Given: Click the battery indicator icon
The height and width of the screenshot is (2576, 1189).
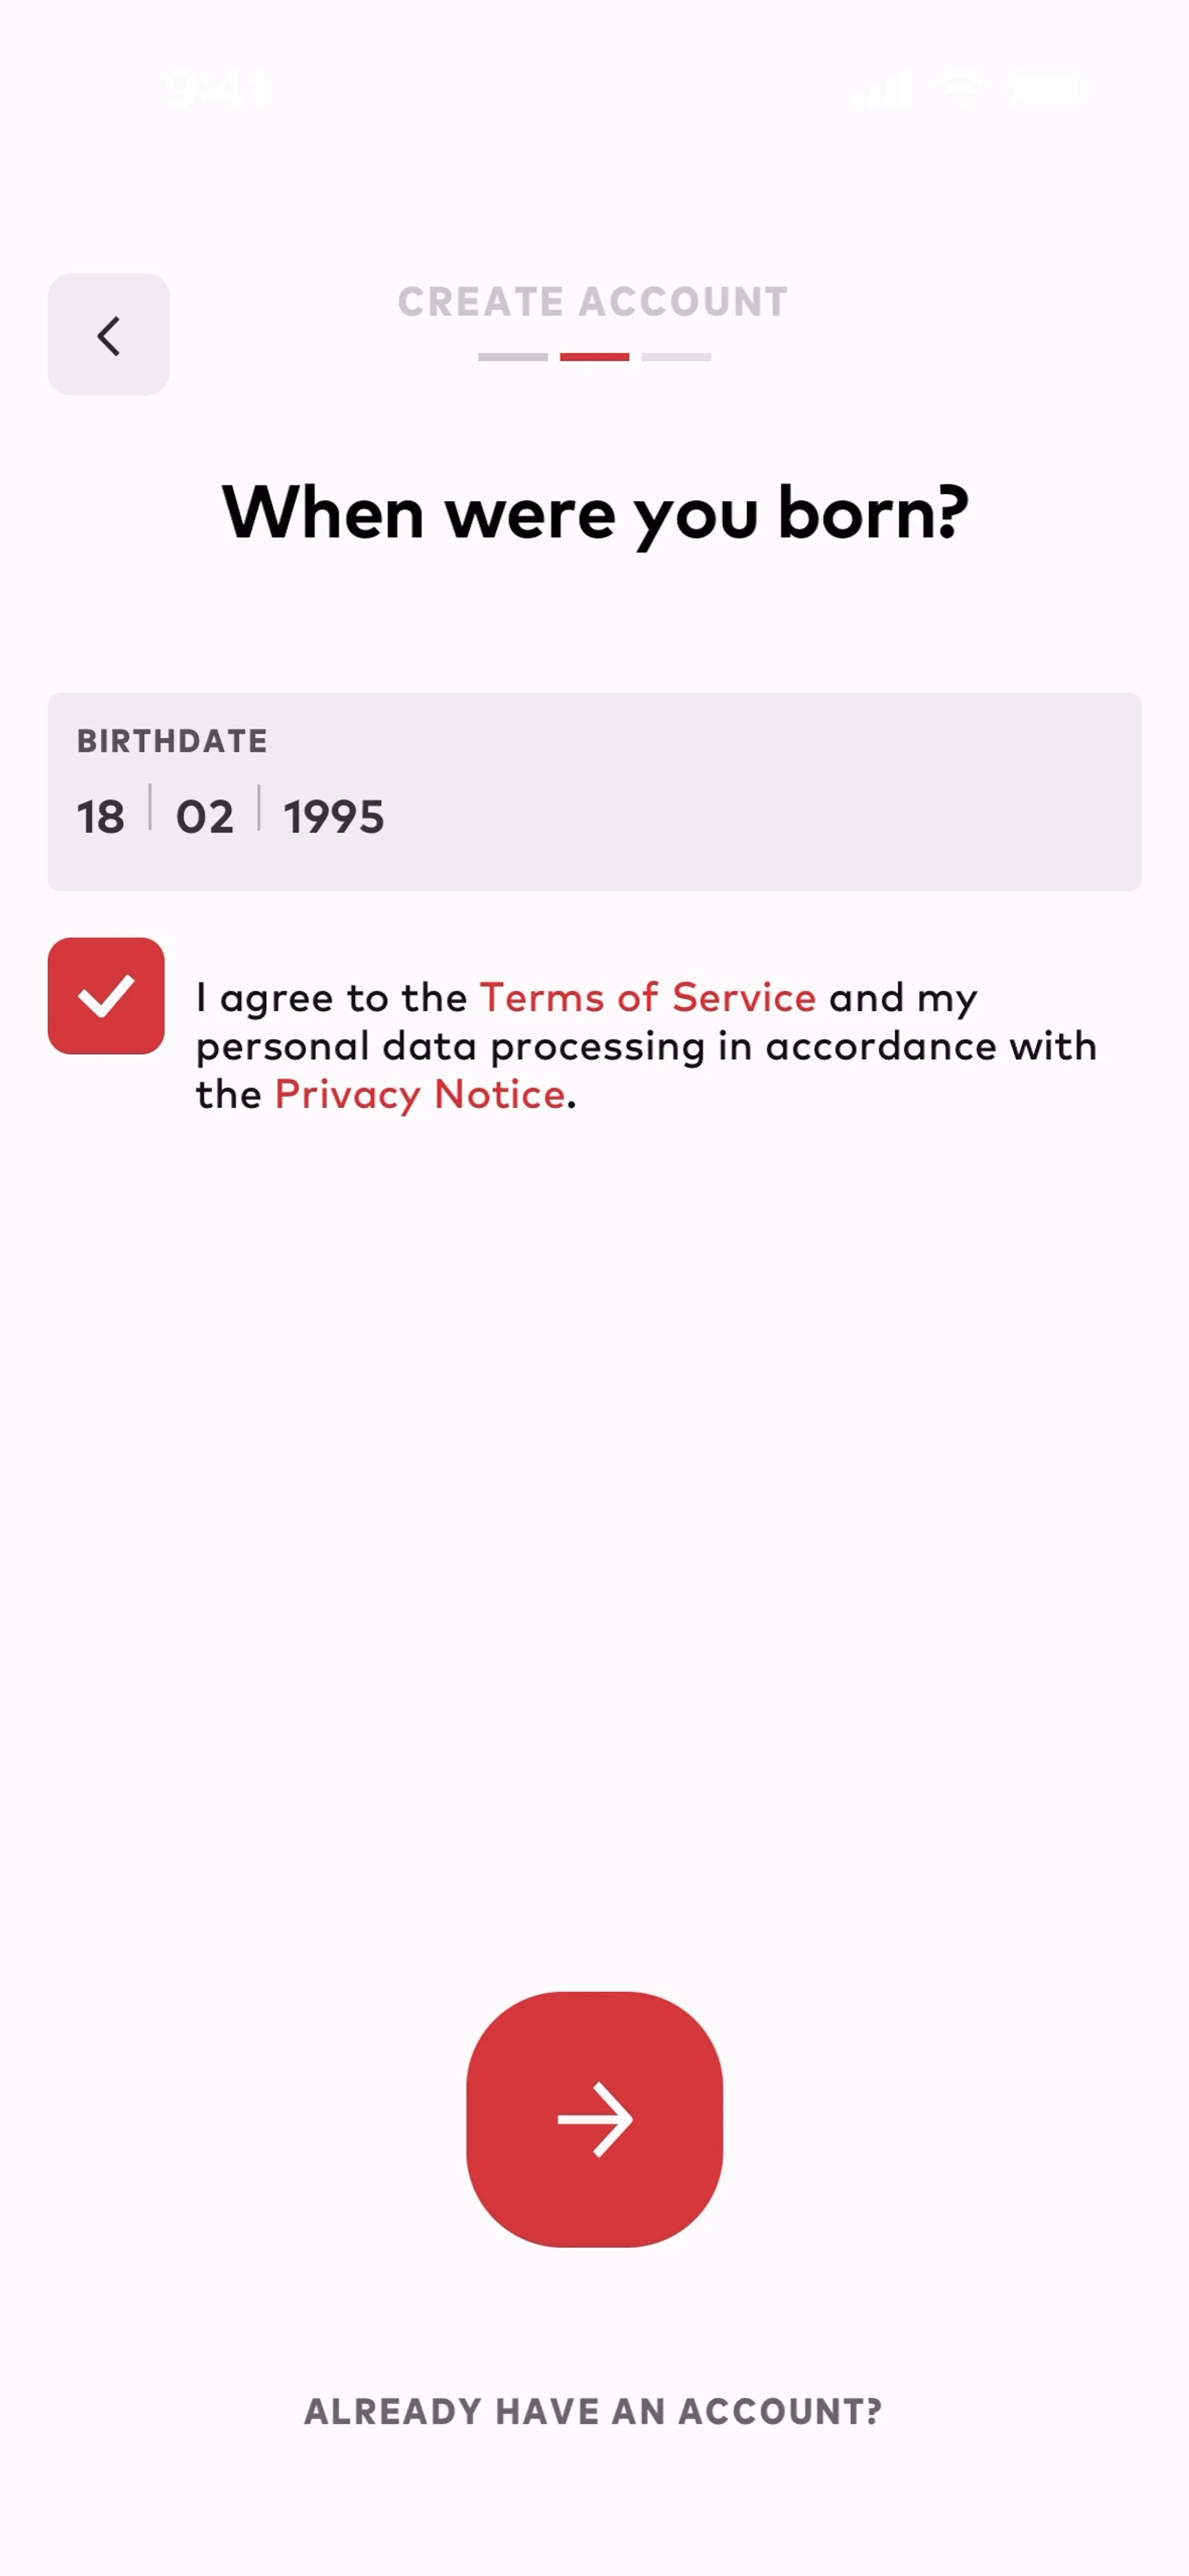Looking at the screenshot, I should coord(1046,90).
